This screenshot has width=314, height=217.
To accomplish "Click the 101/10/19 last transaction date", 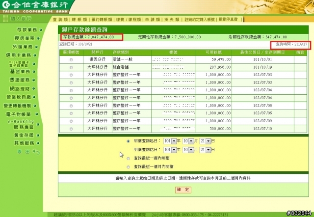I will click(x=262, y=67).
